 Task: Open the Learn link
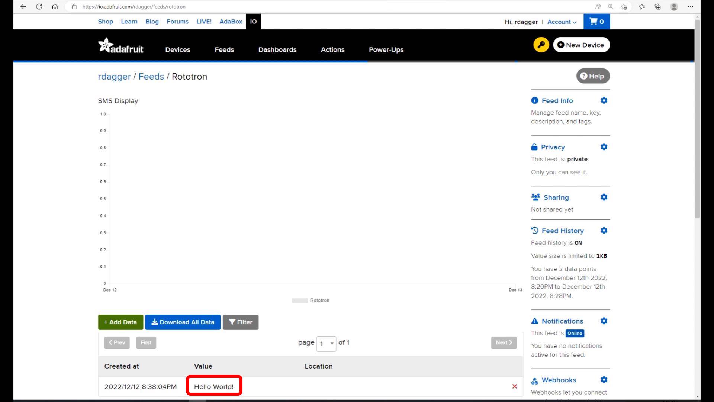pyautogui.click(x=129, y=22)
